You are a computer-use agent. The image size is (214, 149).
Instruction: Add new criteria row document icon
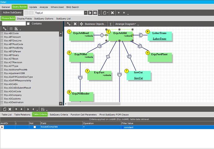click(5, 109)
